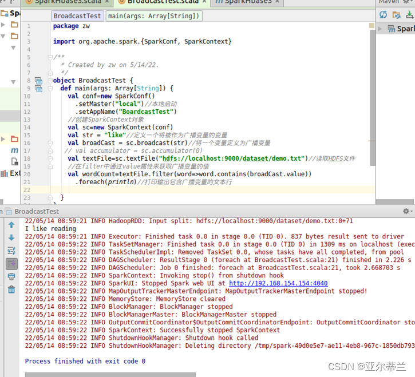This screenshot has height=377, width=415.
Task: Select the file icon below the pom file
Action: (x=14, y=161)
